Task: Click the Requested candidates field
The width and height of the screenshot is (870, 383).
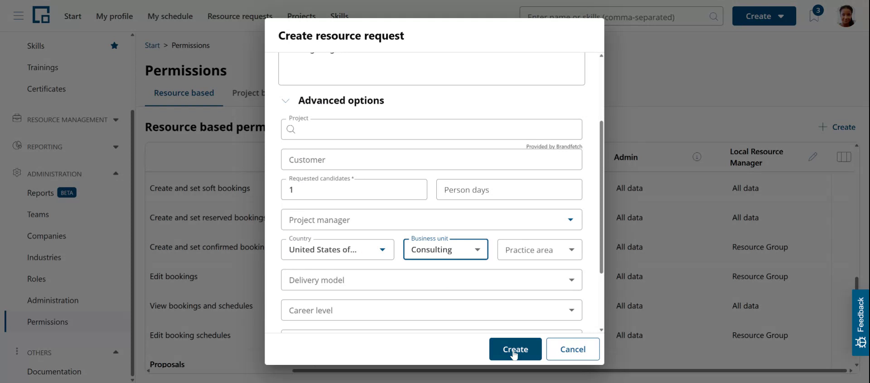Action: tap(354, 190)
